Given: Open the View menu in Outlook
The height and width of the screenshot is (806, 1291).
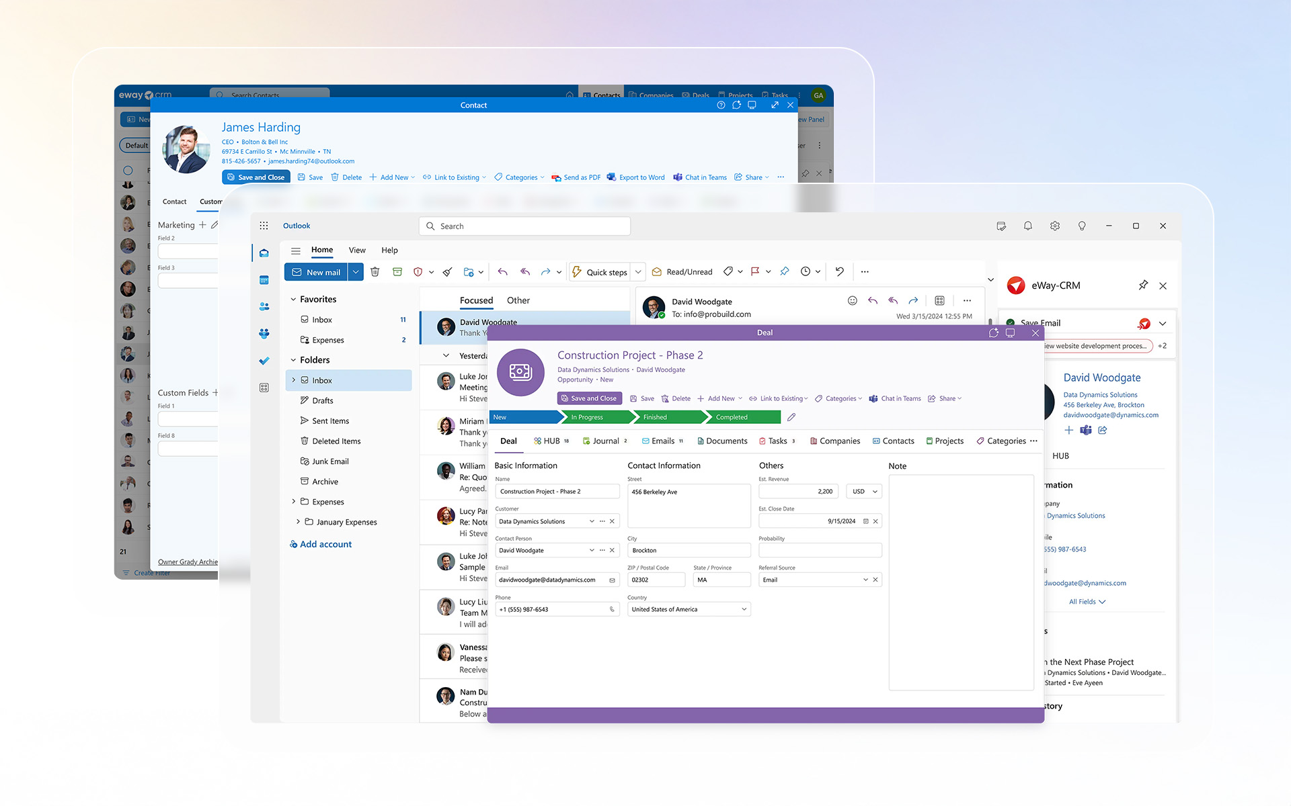Looking at the screenshot, I should (x=357, y=250).
